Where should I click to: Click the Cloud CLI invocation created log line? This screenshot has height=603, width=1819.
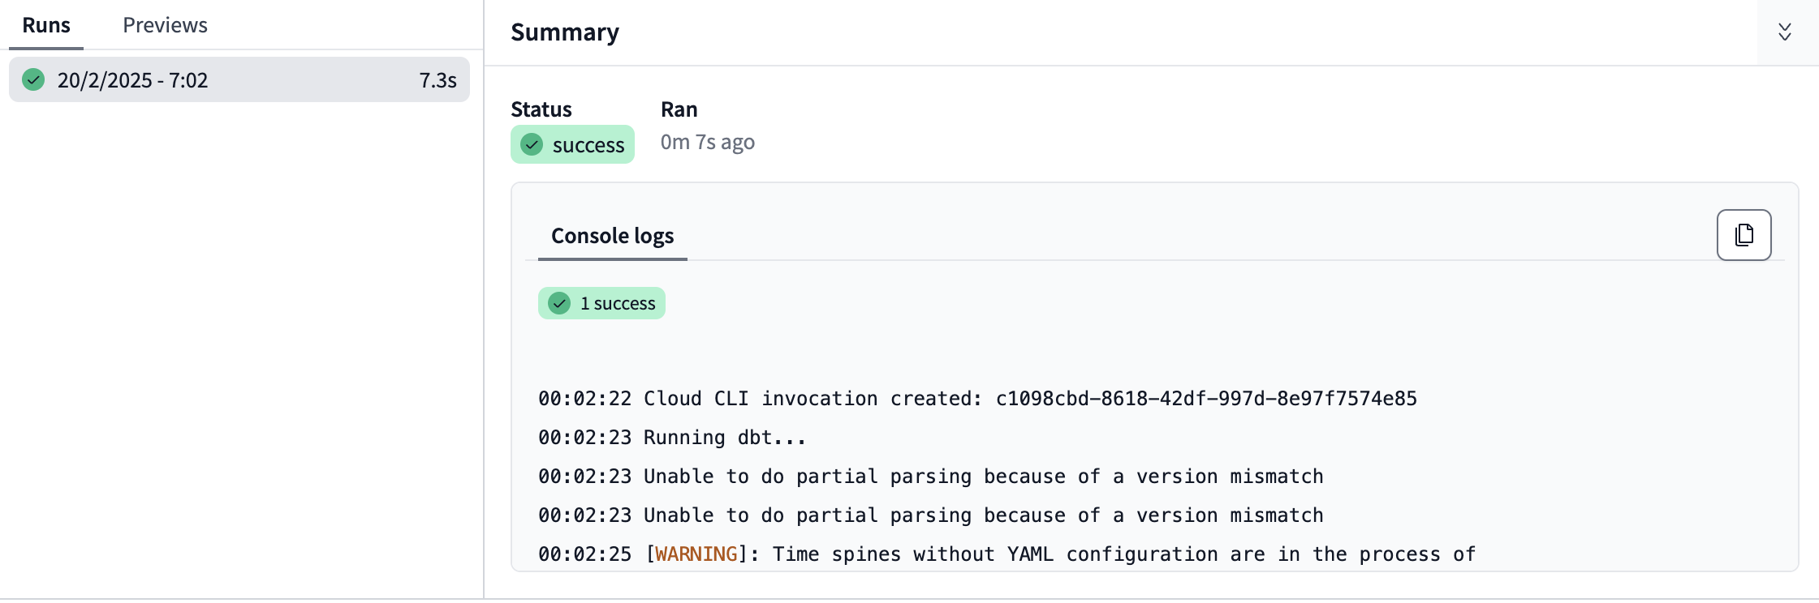[x=812, y=399]
